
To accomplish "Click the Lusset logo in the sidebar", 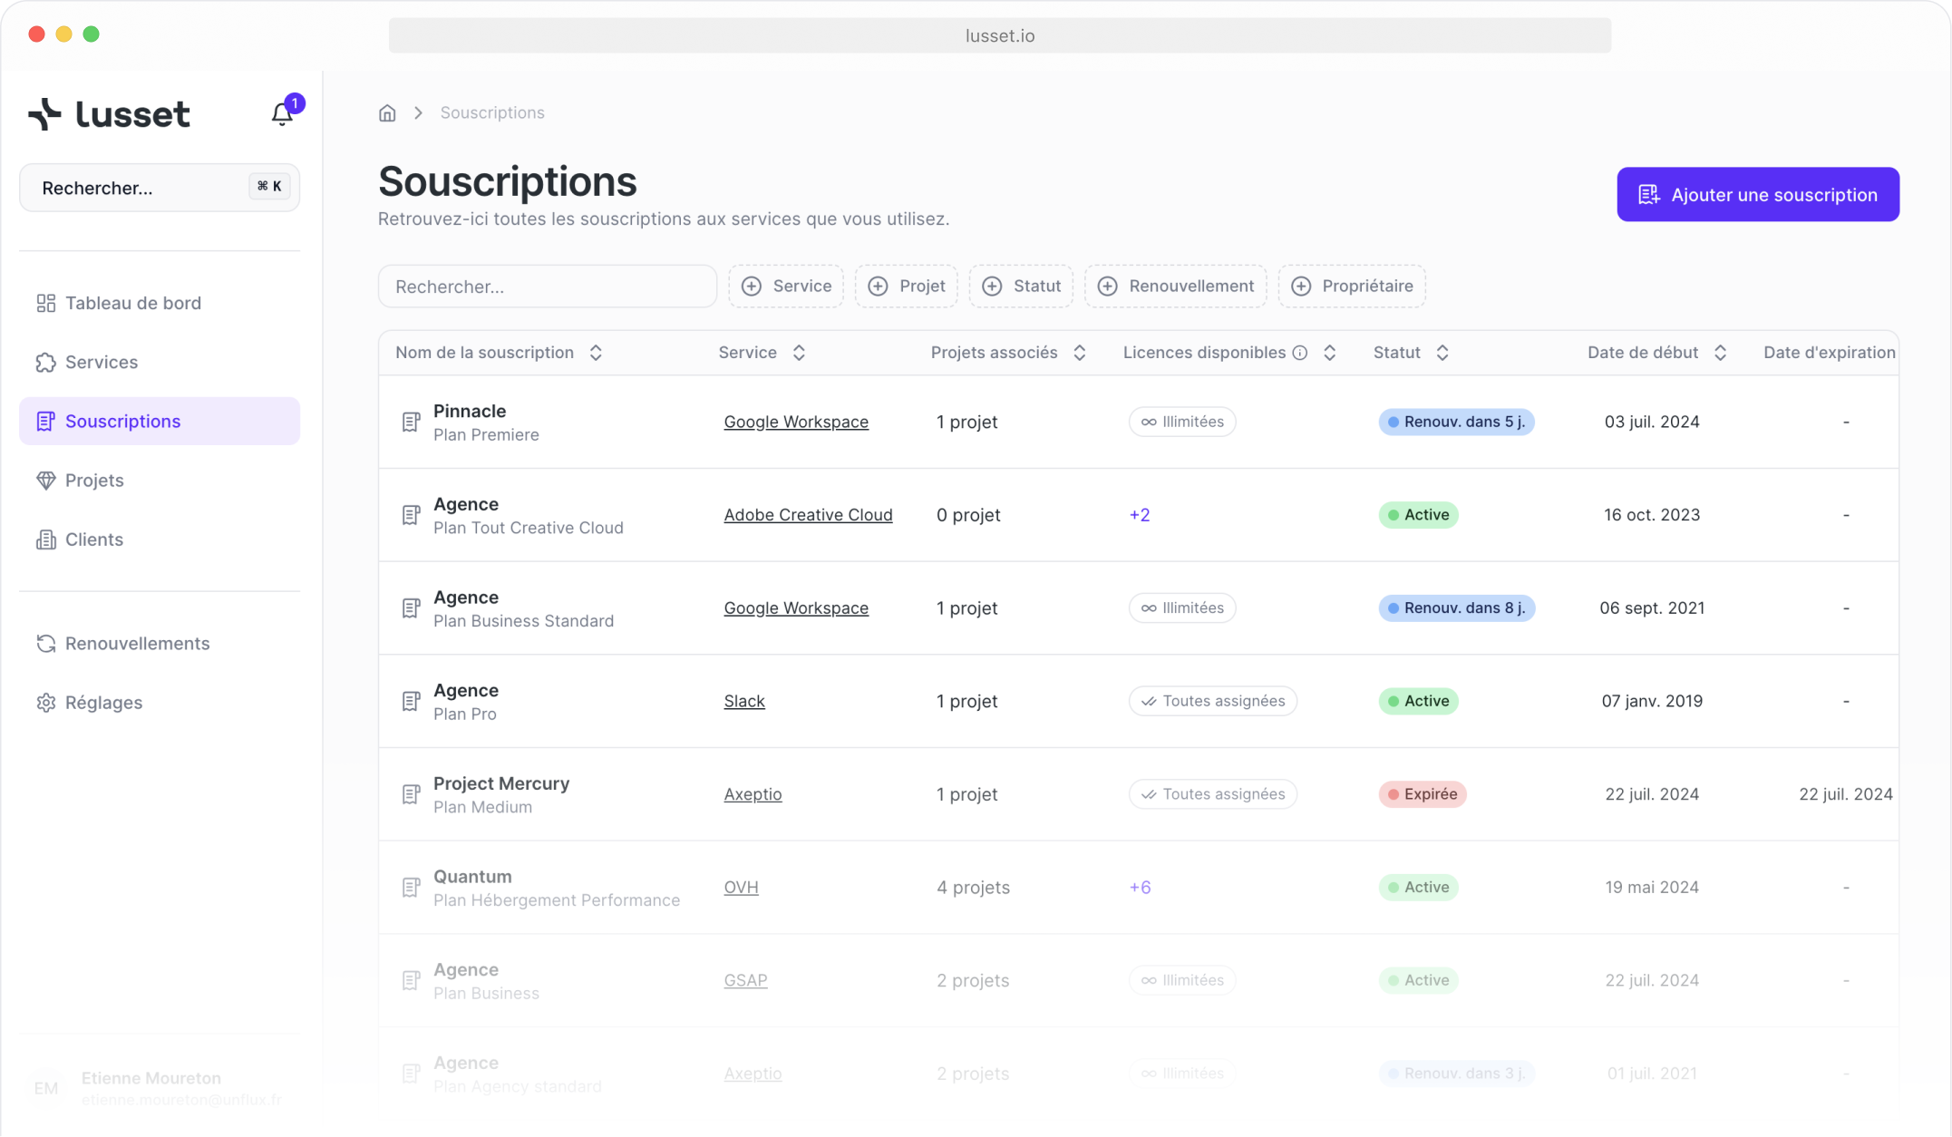I will pyautogui.click(x=110, y=114).
